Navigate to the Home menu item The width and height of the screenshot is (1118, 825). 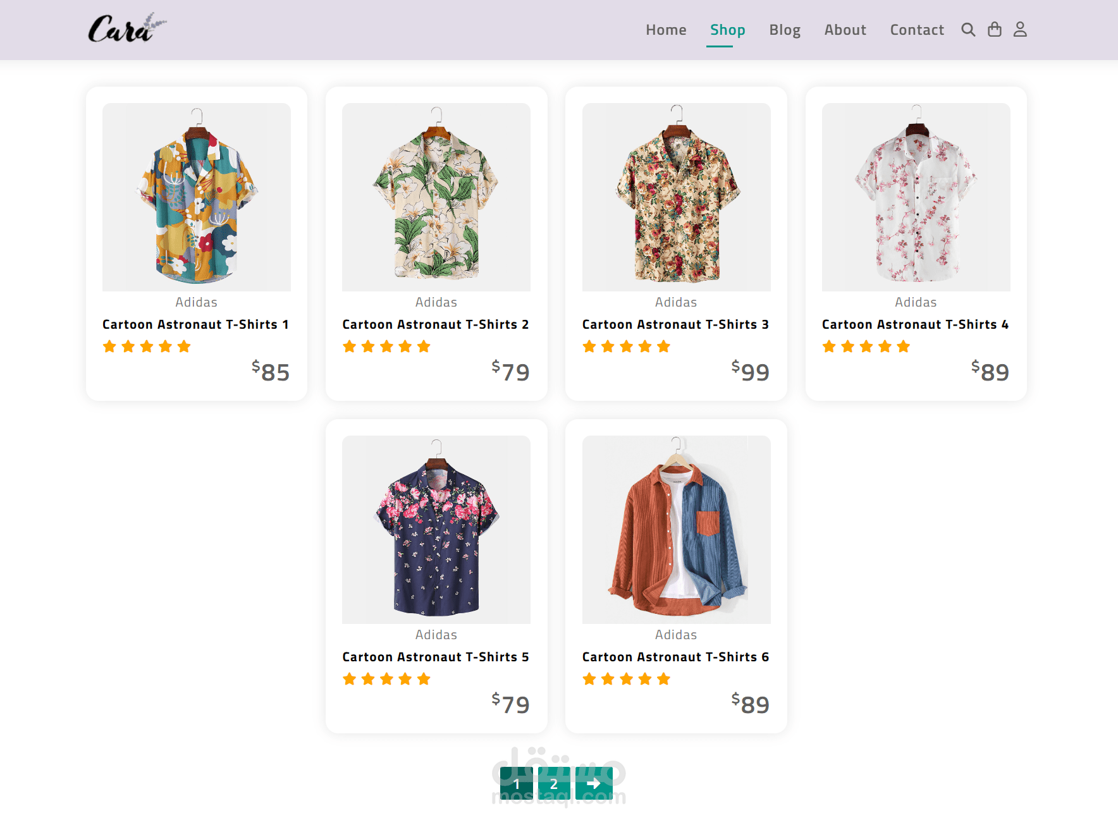666,30
